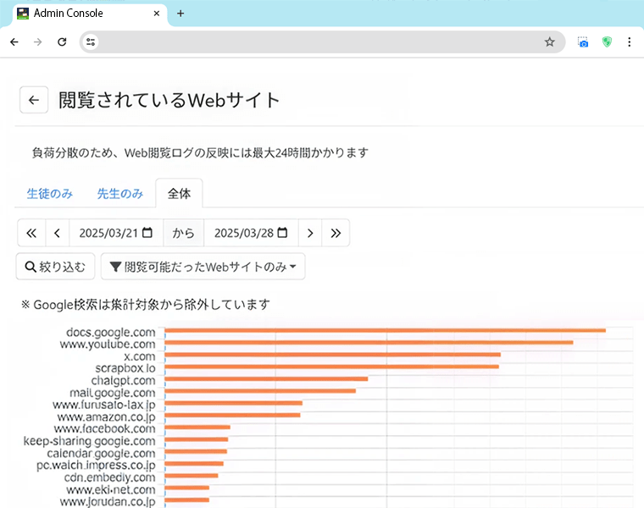
Task: Select the 全体 tab
Action: coord(179,194)
